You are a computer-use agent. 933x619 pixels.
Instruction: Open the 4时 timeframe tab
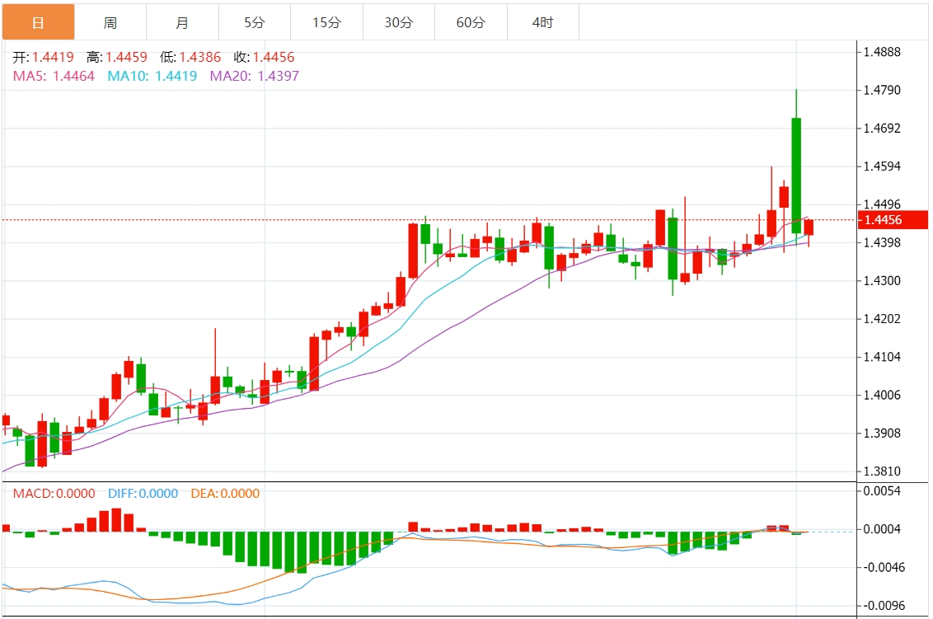tap(542, 22)
